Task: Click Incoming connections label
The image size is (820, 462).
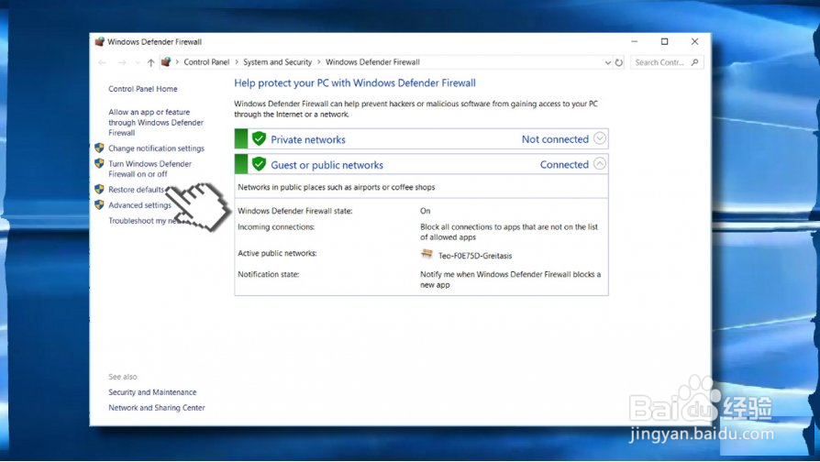Action: coord(276,226)
